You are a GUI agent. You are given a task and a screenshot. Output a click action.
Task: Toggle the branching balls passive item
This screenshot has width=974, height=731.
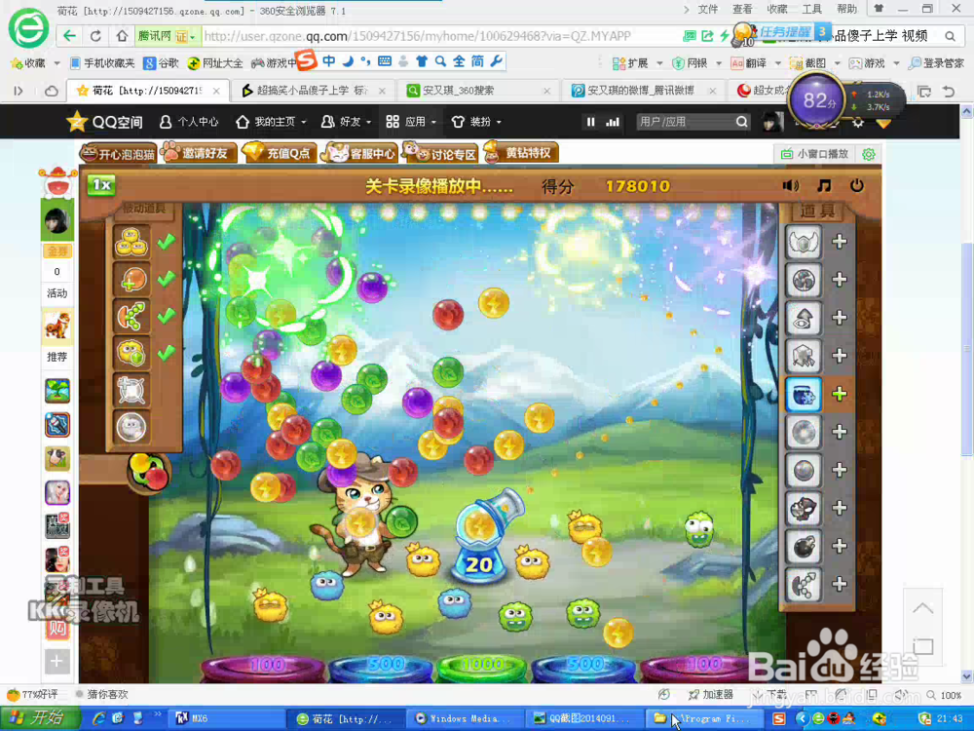131,316
